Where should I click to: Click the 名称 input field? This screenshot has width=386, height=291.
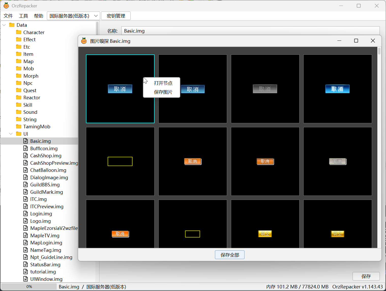click(x=250, y=31)
